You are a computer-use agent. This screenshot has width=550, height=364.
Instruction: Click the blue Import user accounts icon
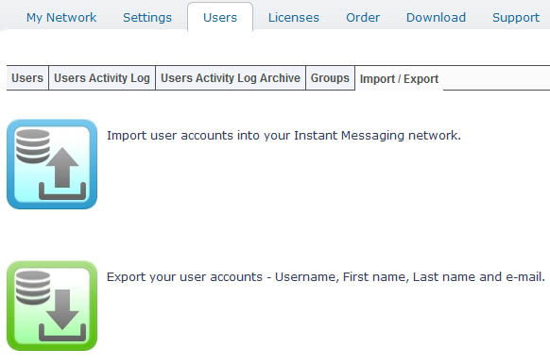point(52,164)
